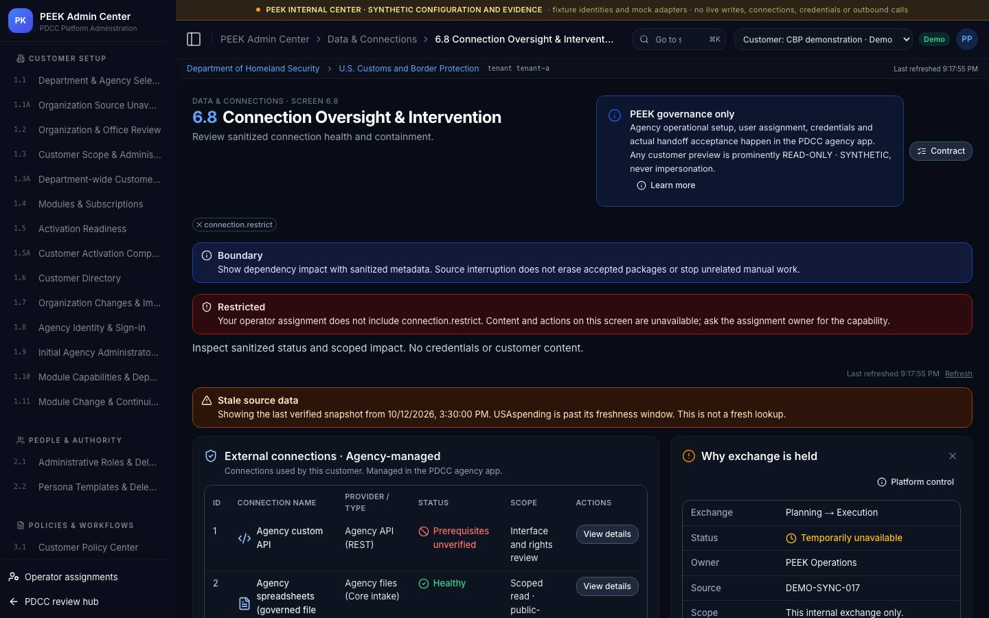Open Customer Policy Center sidebar item
Screen dimensions: 989x618
coord(88,547)
